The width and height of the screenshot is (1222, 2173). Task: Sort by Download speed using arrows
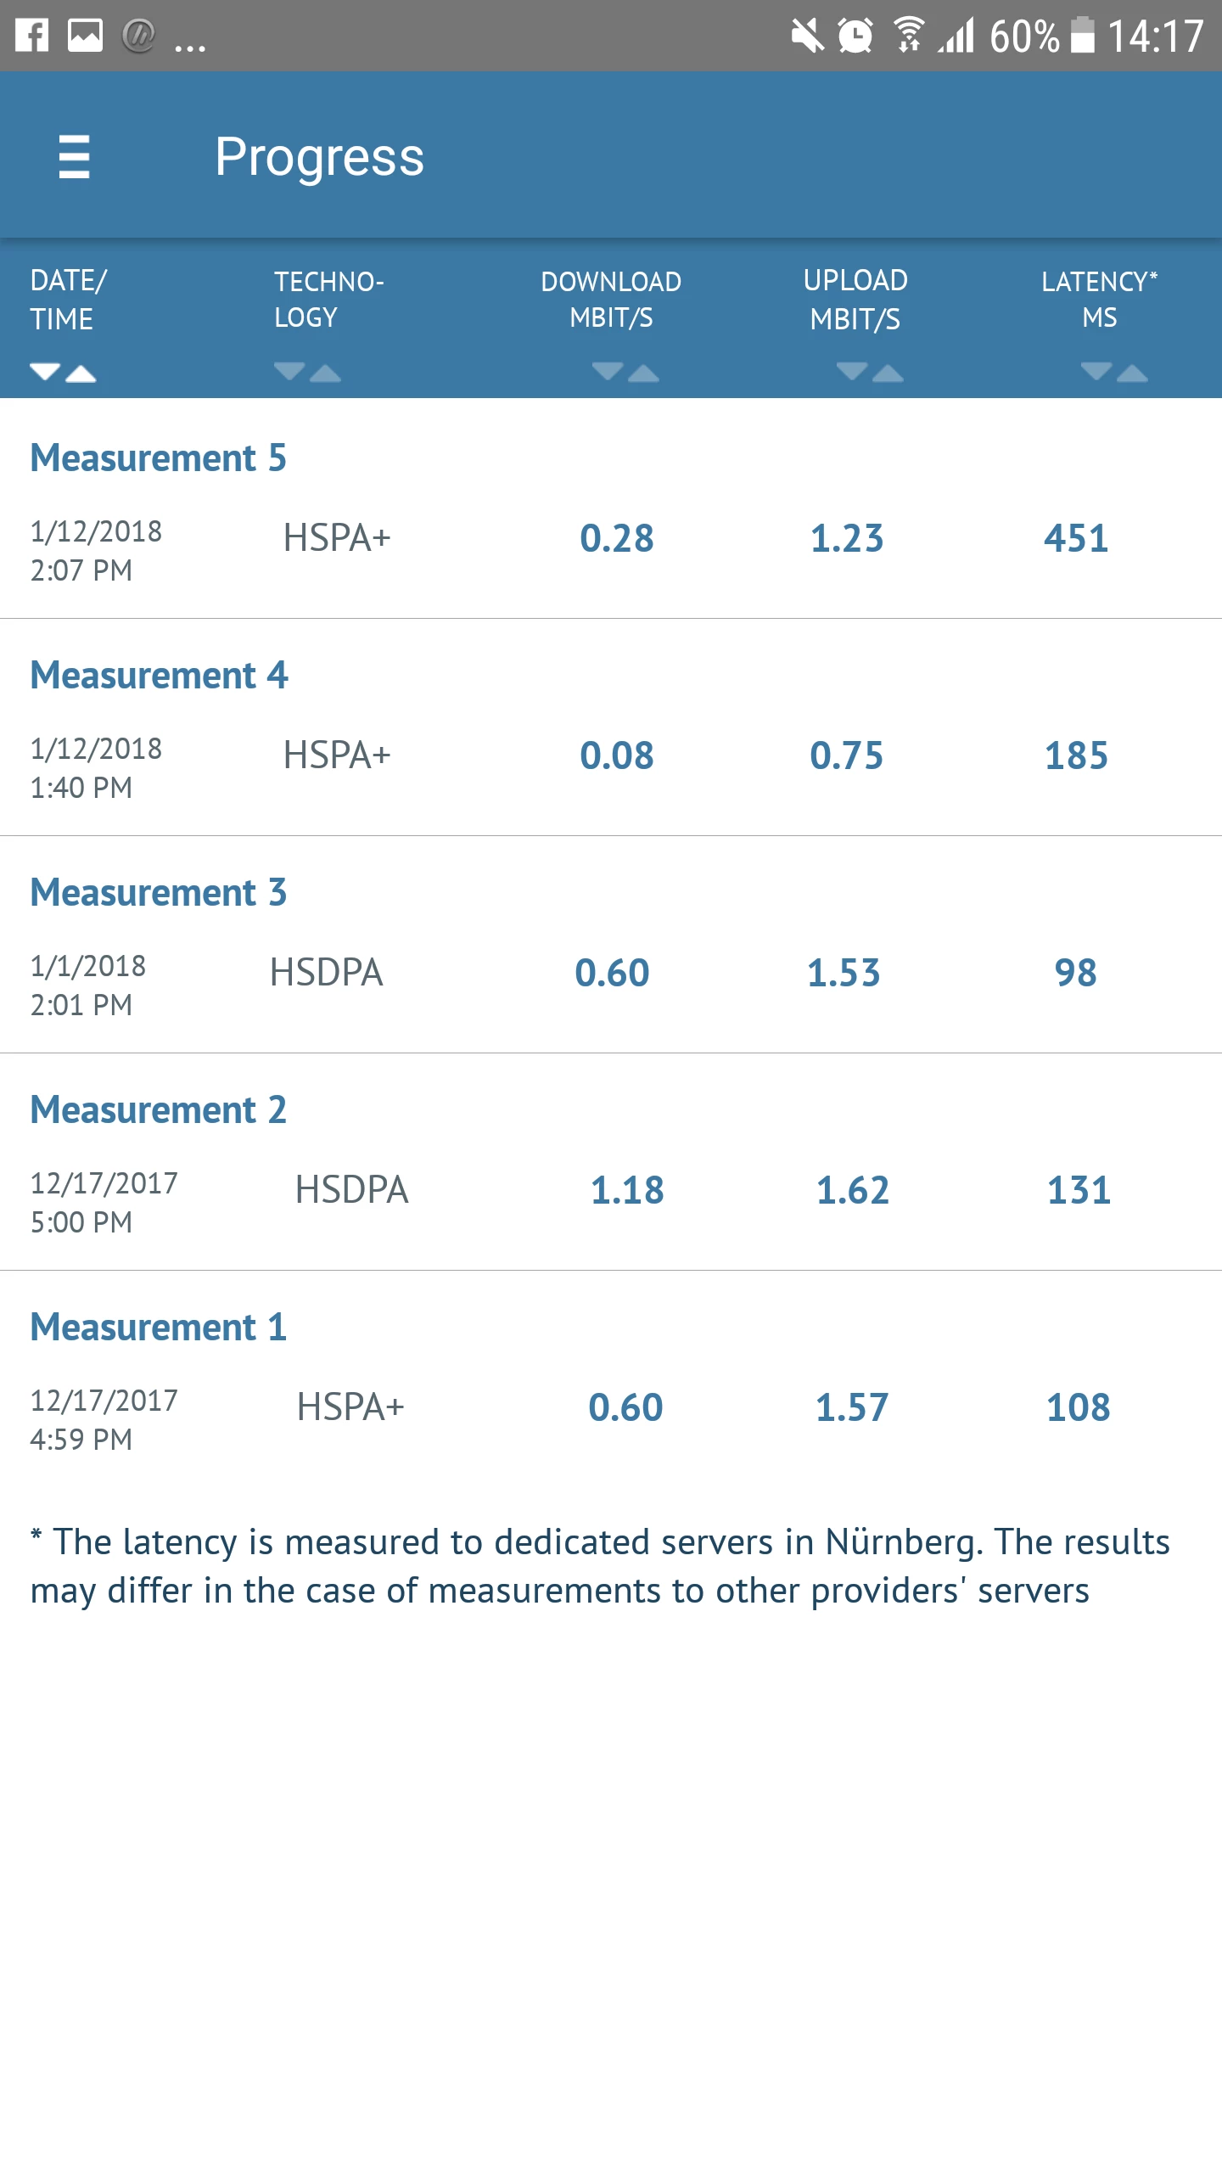[625, 372]
